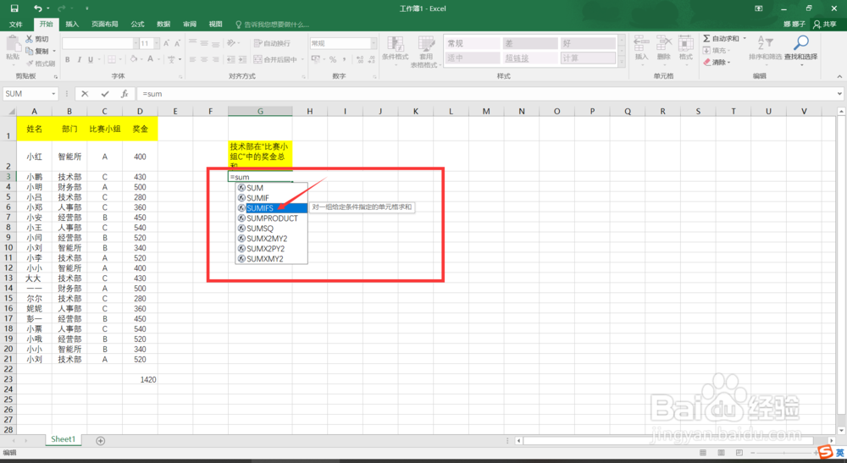Switch to the Formulas (公式) tab
This screenshot has height=463, width=847.
137,24
